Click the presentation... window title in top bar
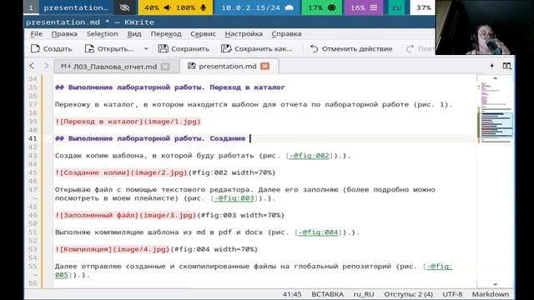The height and width of the screenshot is (300, 534). [x=76, y=7]
